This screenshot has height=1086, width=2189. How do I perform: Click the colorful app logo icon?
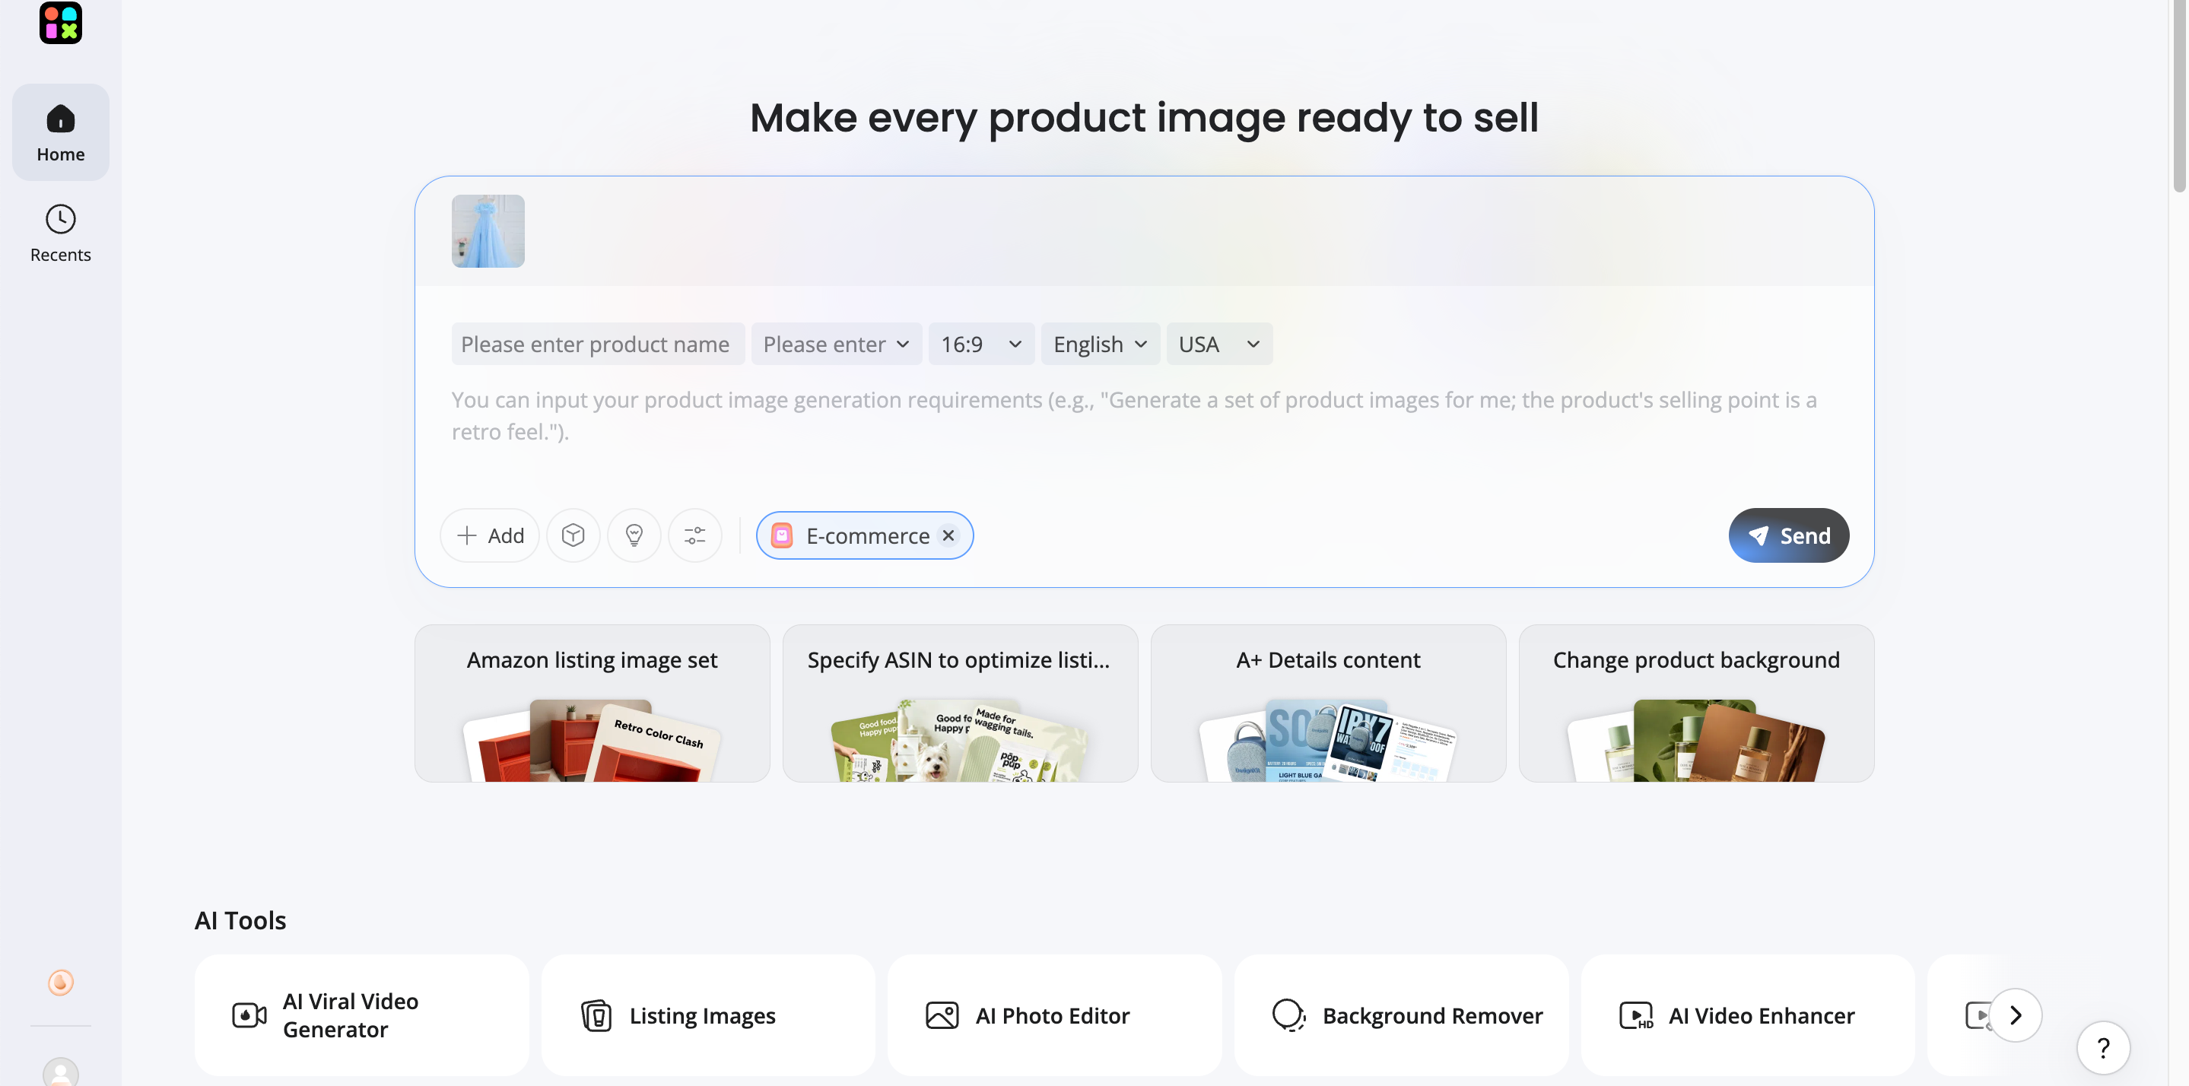coord(60,22)
